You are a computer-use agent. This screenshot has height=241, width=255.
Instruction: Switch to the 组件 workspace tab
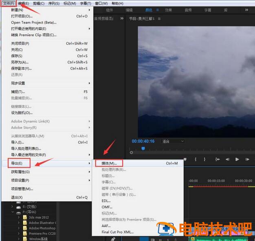click(x=110, y=10)
